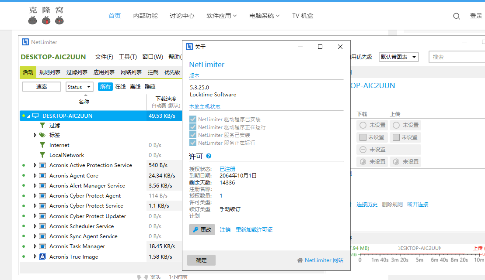The height and width of the screenshot is (280, 485).
Task: Click the website search magnifier icon
Action: point(456,16)
